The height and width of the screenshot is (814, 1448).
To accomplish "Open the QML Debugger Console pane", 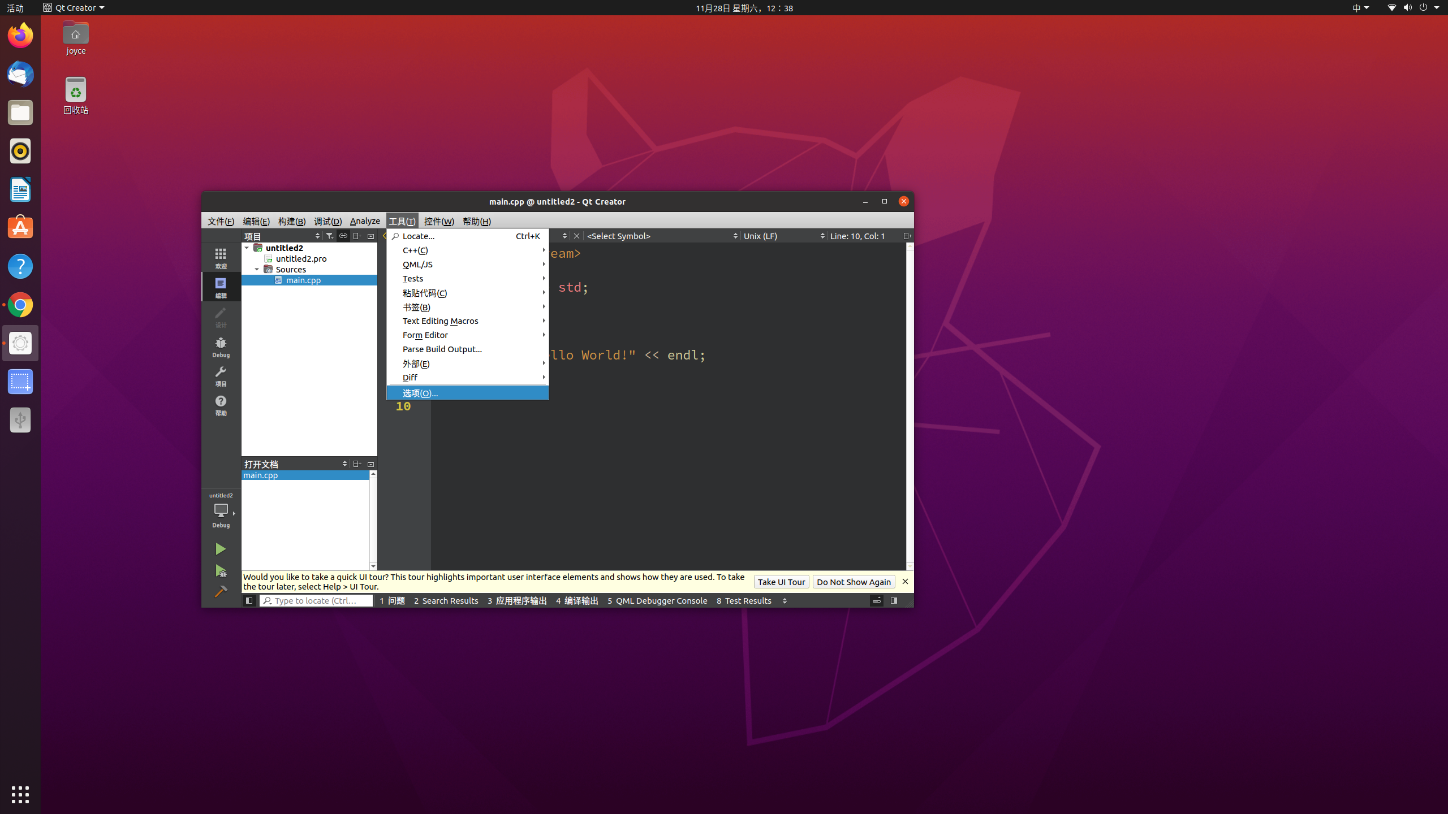I will click(657, 600).
